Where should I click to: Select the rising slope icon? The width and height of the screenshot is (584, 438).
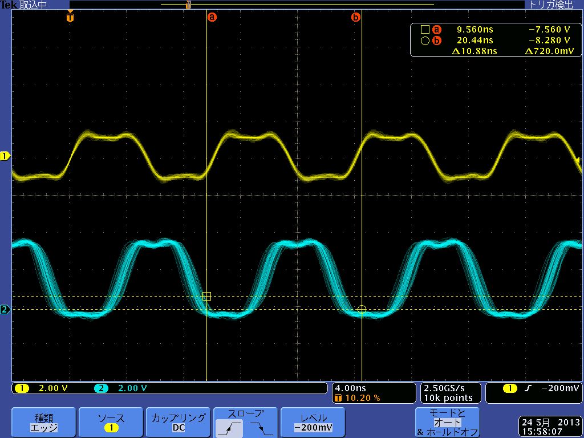(x=229, y=428)
